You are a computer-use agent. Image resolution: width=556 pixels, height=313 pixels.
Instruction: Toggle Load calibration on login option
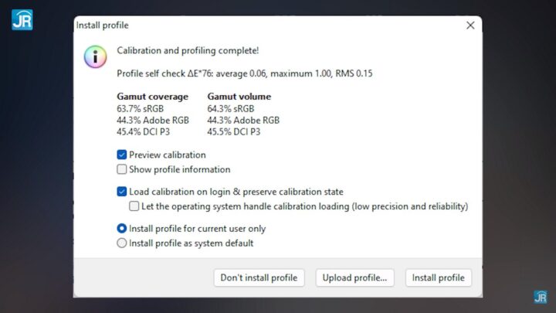pyautogui.click(x=122, y=192)
